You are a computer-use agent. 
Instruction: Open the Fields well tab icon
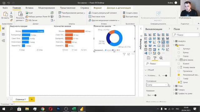pos(149,58)
